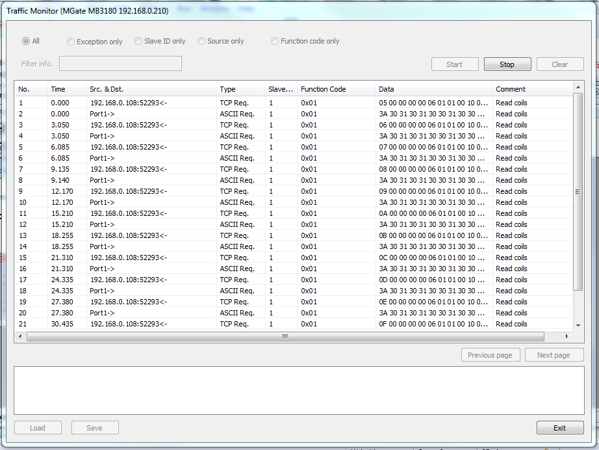The image size is (599, 450).
Task: Select row 3 at time 3.050 TCP Req.
Action: pos(294,125)
